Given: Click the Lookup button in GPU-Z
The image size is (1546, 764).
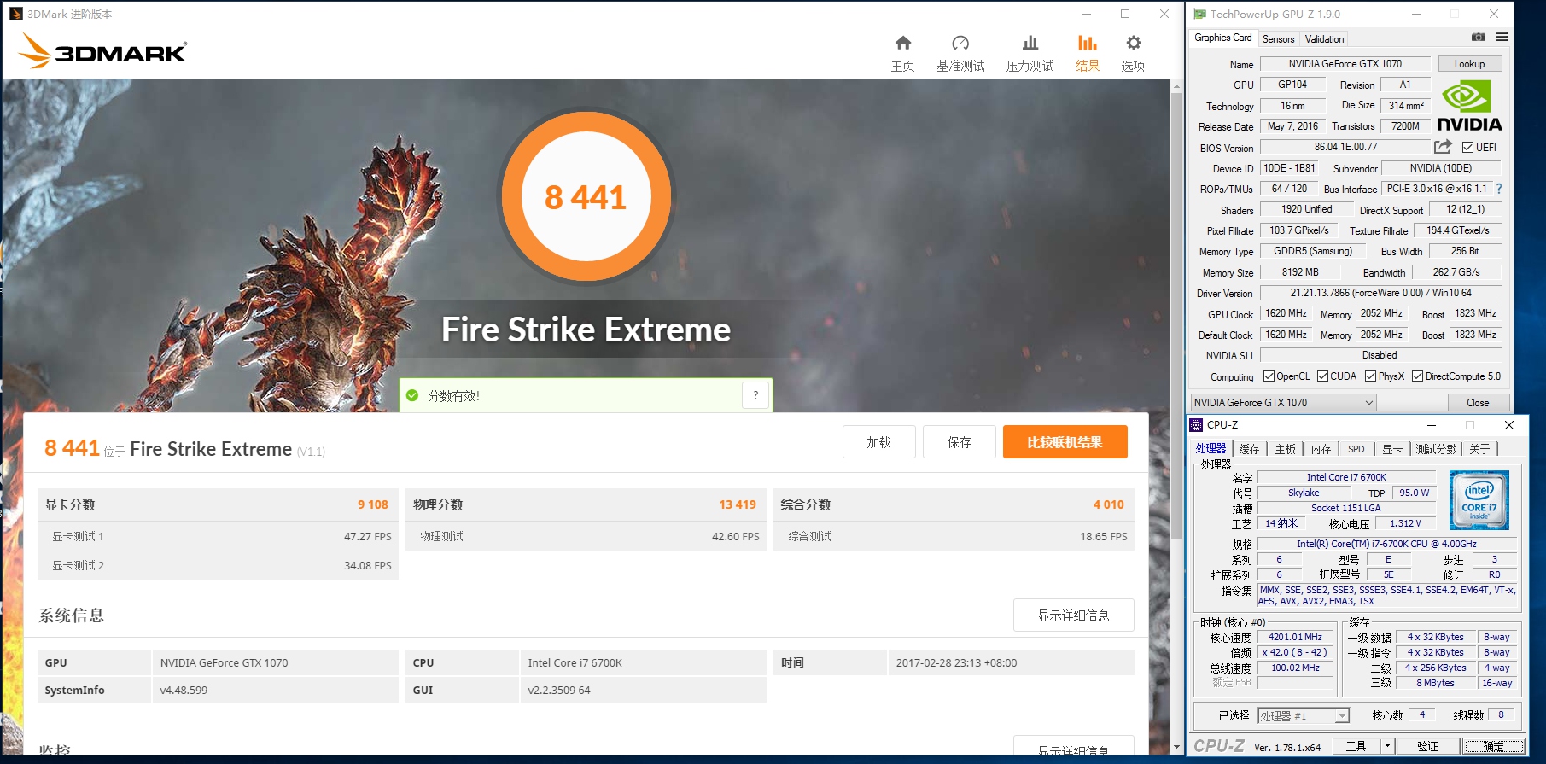Looking at the screenshot, I should click(1469, 64).
